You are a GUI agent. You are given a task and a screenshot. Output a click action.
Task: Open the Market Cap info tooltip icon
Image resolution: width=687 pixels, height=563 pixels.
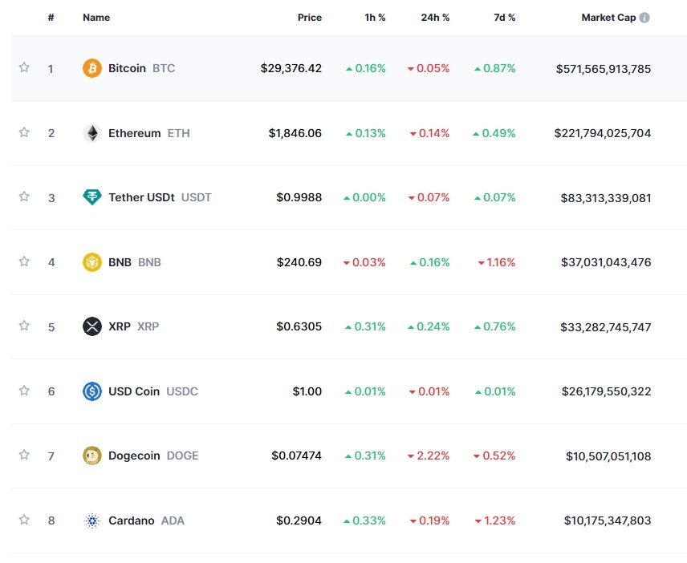pyautogui.click(x=644, y=18)
